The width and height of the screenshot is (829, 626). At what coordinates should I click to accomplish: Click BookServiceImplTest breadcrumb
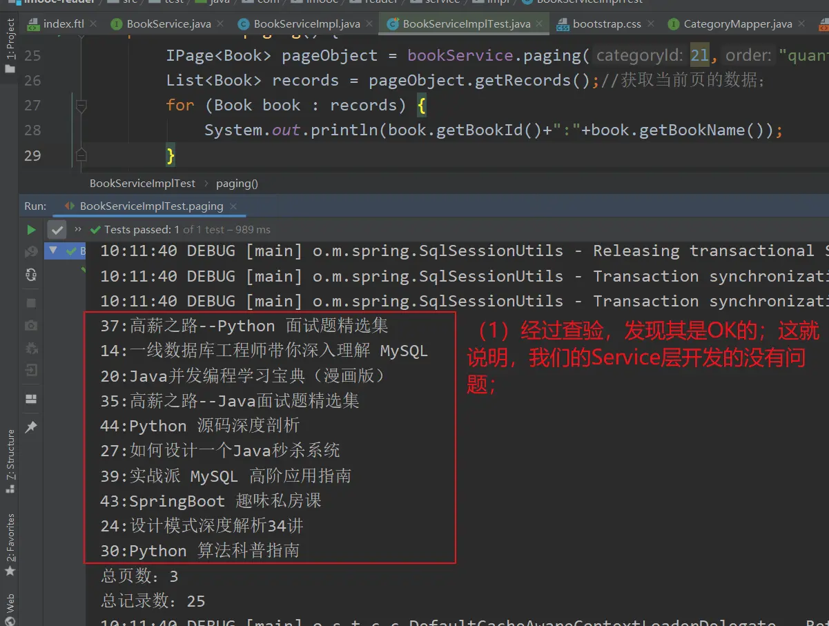click(x=143, y=184)
